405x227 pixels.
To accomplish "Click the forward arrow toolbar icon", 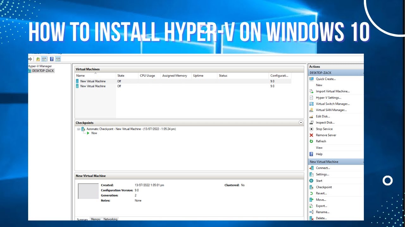I will (x=30, y=59).
